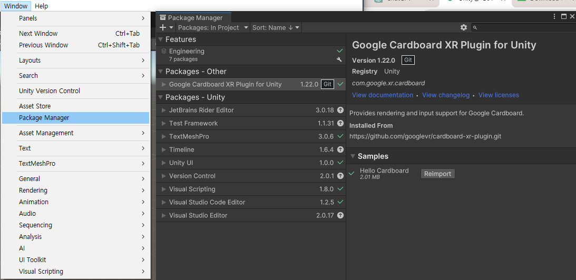Screen dimensions: 576x280
Task: Collapse the Features section
Action: [160, 39]
